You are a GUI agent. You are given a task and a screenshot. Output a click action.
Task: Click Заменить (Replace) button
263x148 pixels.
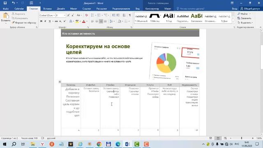[x=245, y=18]
